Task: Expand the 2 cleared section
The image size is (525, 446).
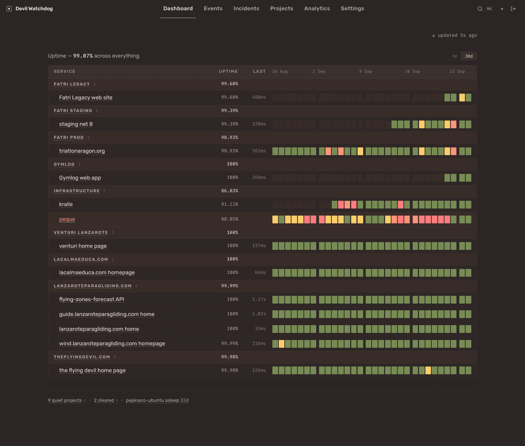Action: pos(106,400)
